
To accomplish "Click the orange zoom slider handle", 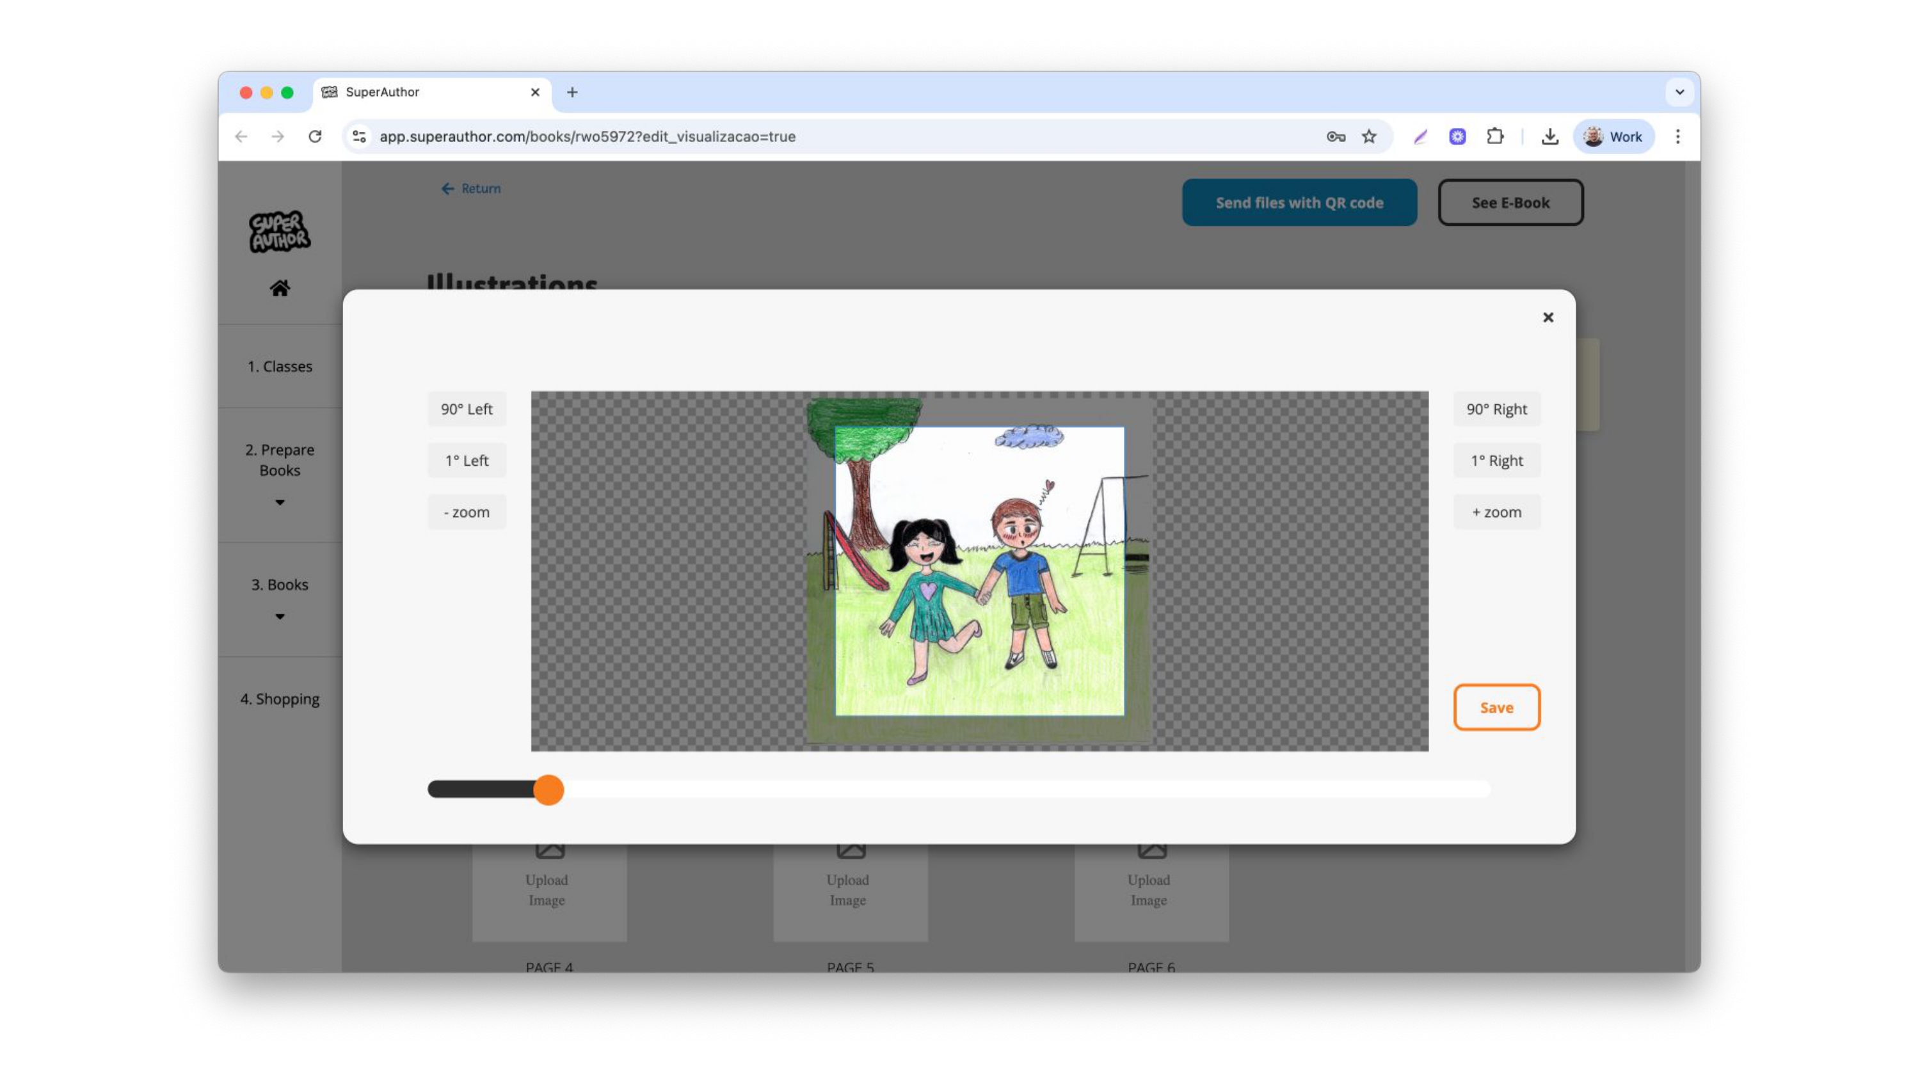I will coord(548,790).
